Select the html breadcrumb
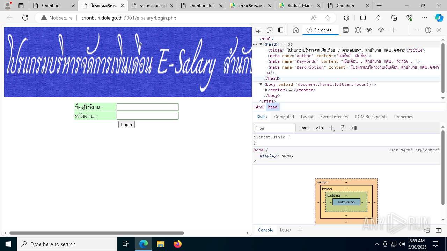This screenshot has width=447, height=251. point(259,107)
